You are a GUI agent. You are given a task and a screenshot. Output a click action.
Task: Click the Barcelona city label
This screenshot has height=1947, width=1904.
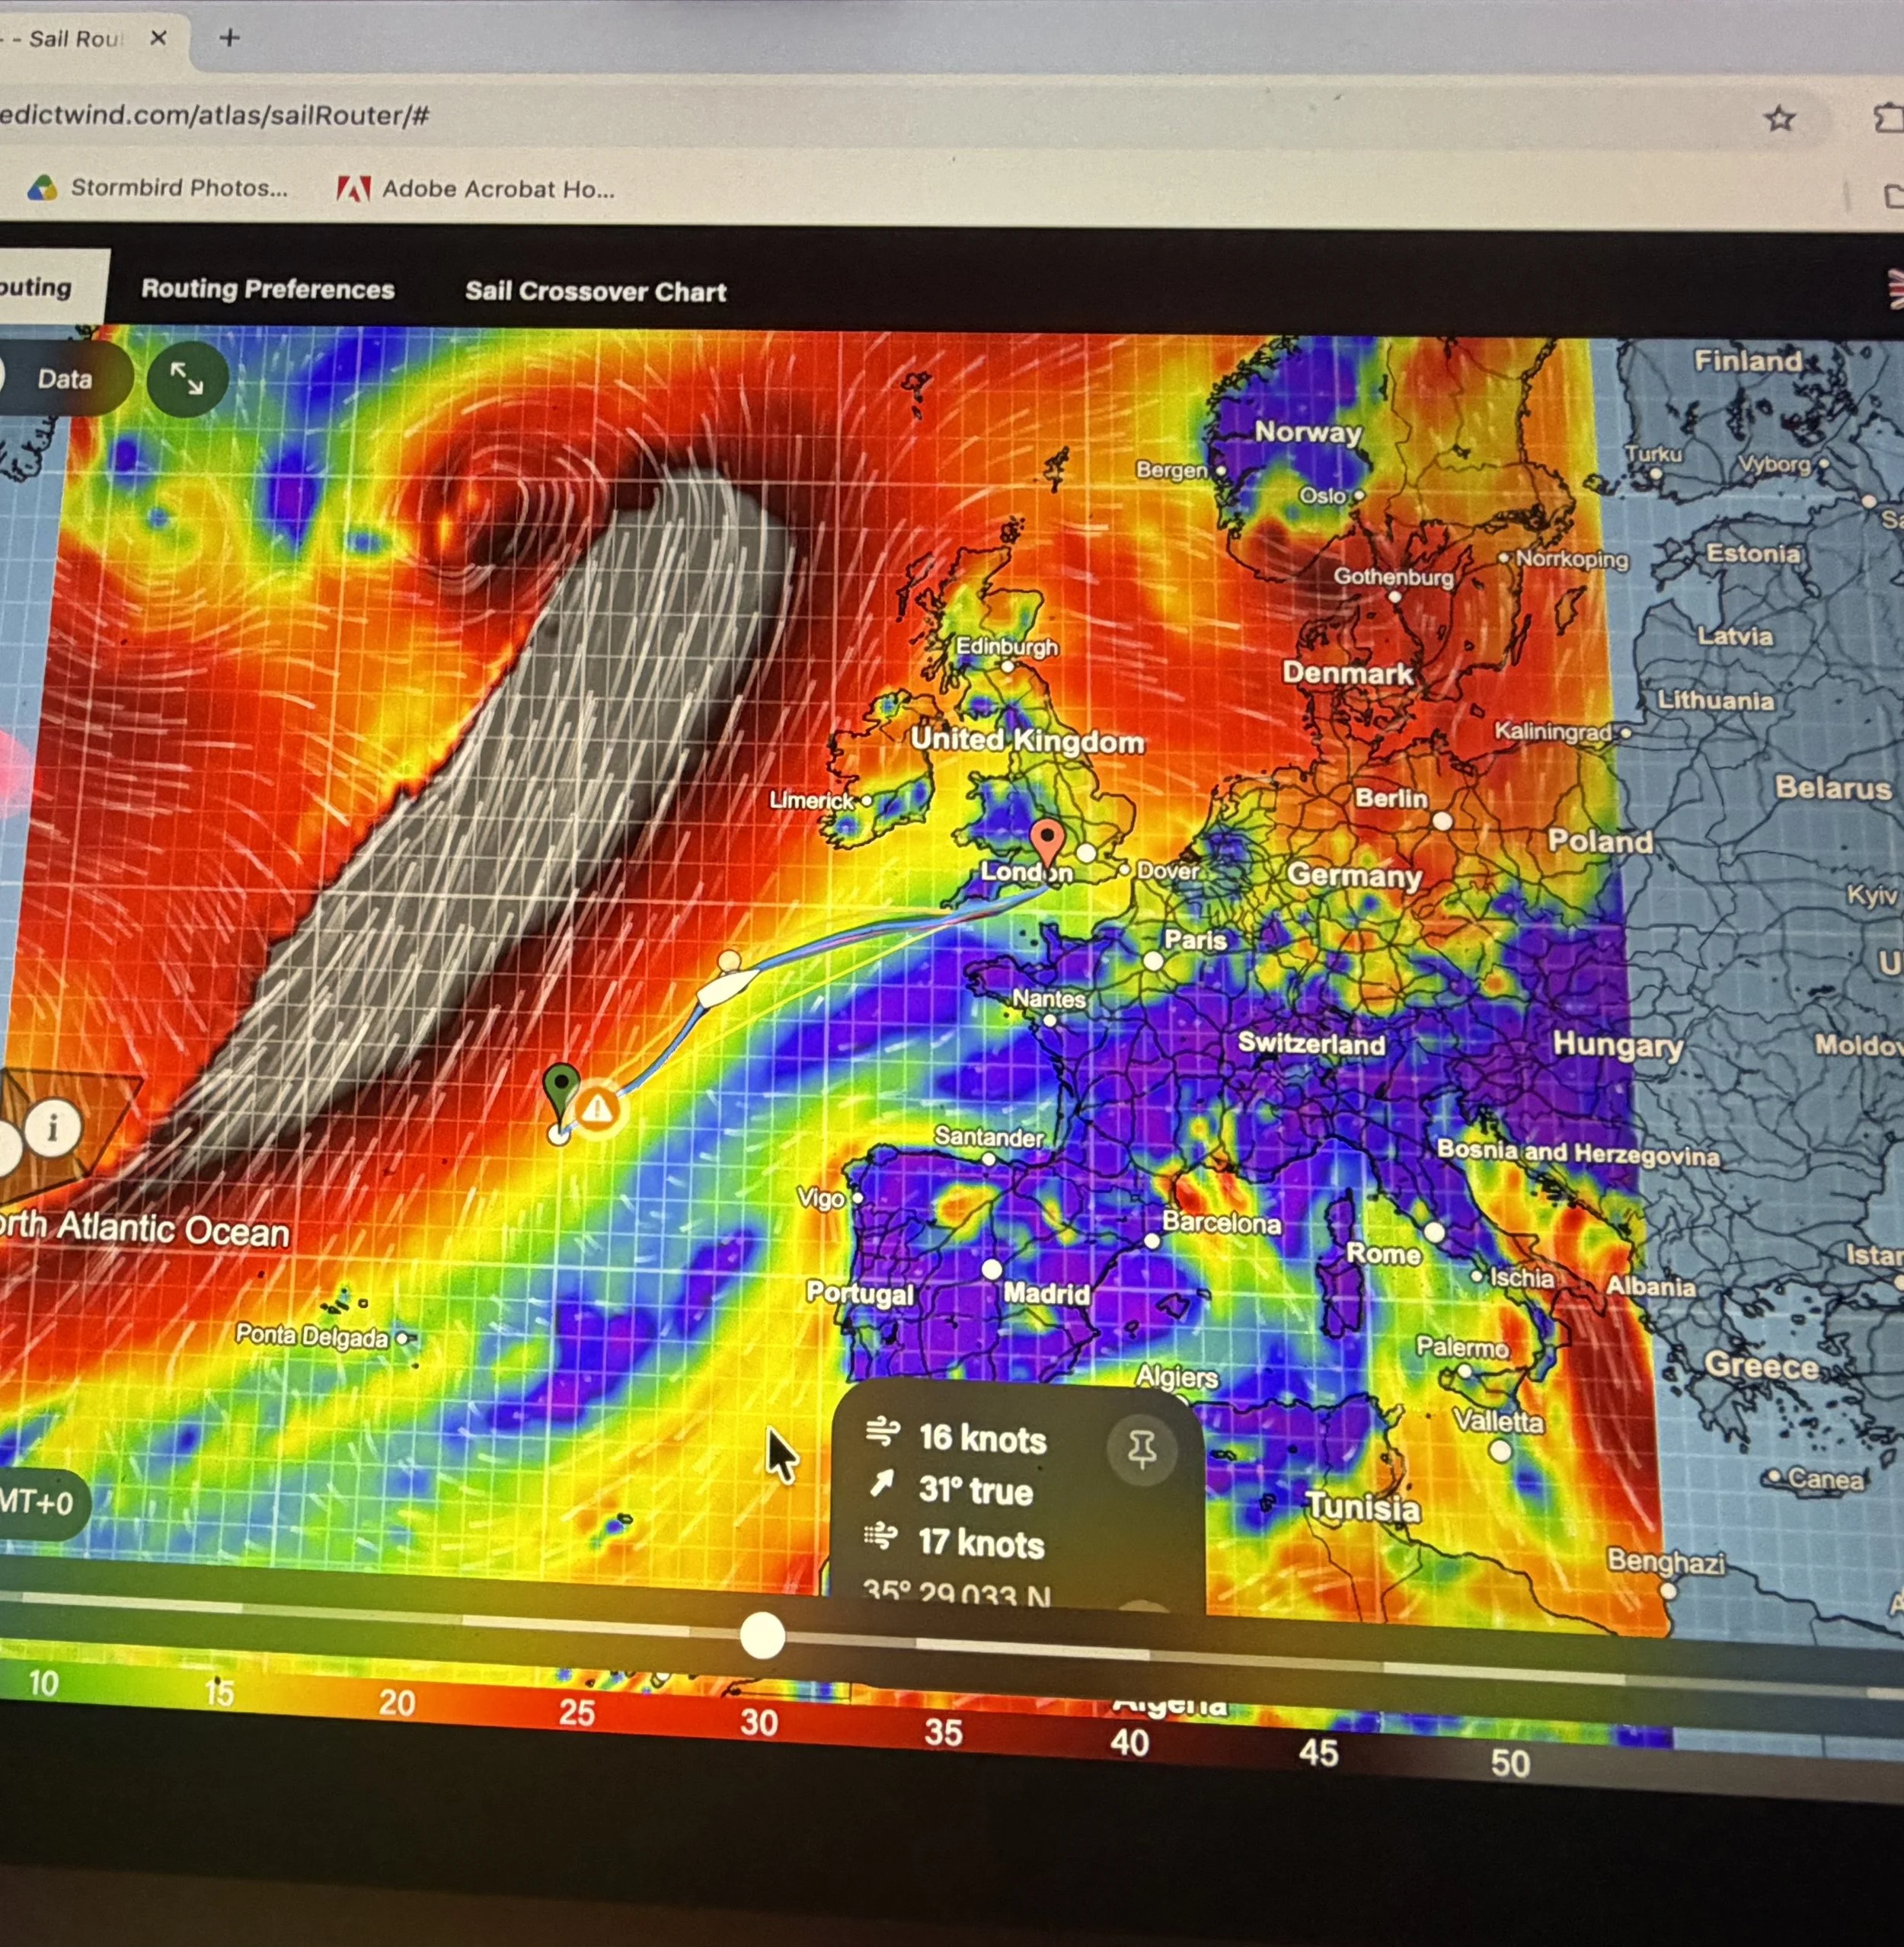tap(1221, 1222)
